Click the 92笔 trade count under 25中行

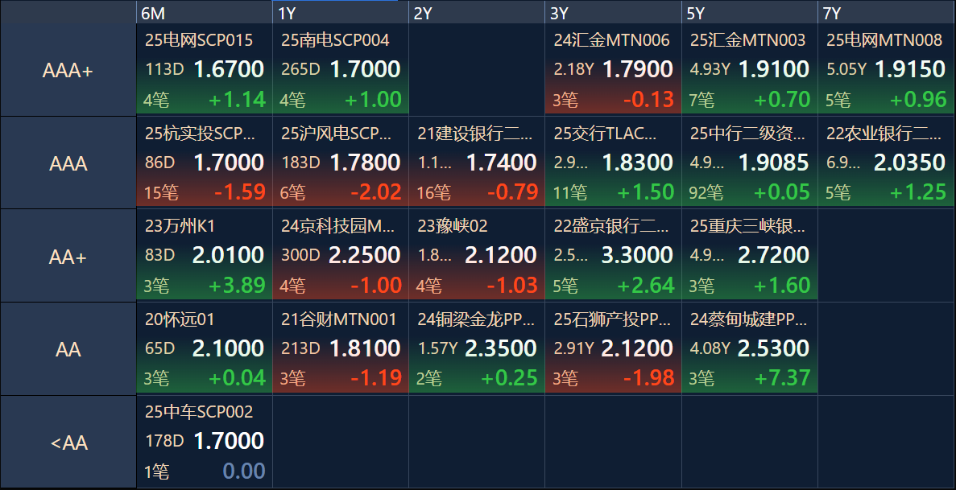coord(706,192)
